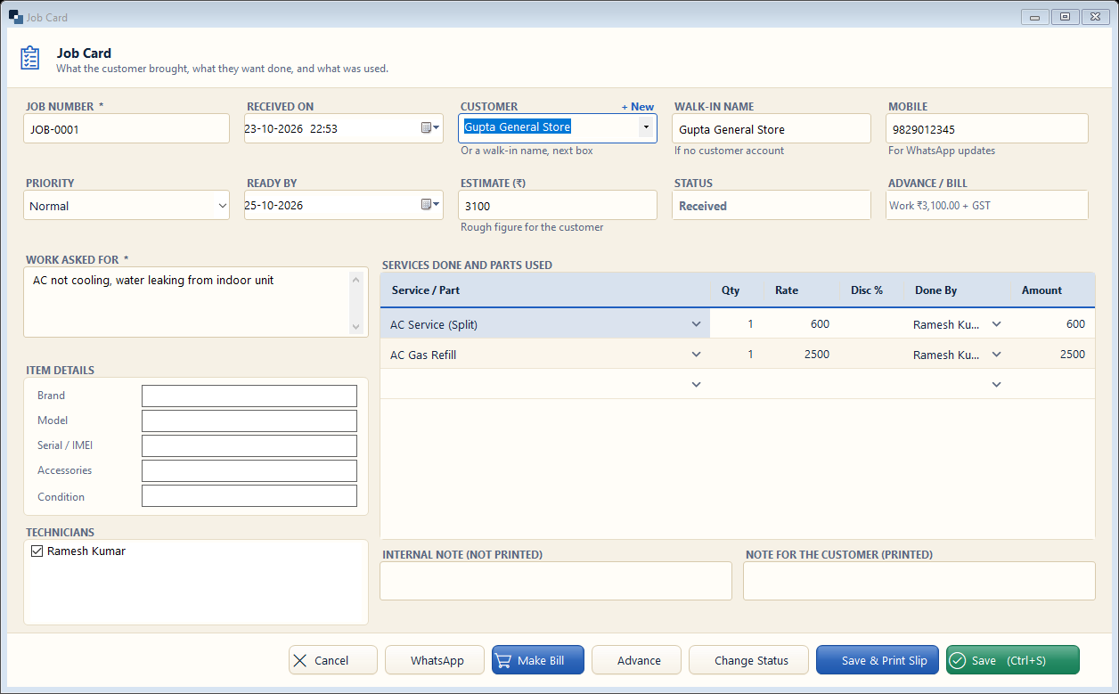
Task: Save the job card with the green button
Action: point(1013,660)
